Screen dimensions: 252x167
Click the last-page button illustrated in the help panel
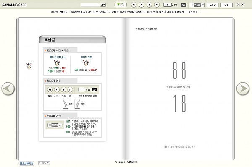click(70, 90)
